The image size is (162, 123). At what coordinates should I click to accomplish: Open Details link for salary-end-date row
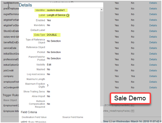click(153, 37)
